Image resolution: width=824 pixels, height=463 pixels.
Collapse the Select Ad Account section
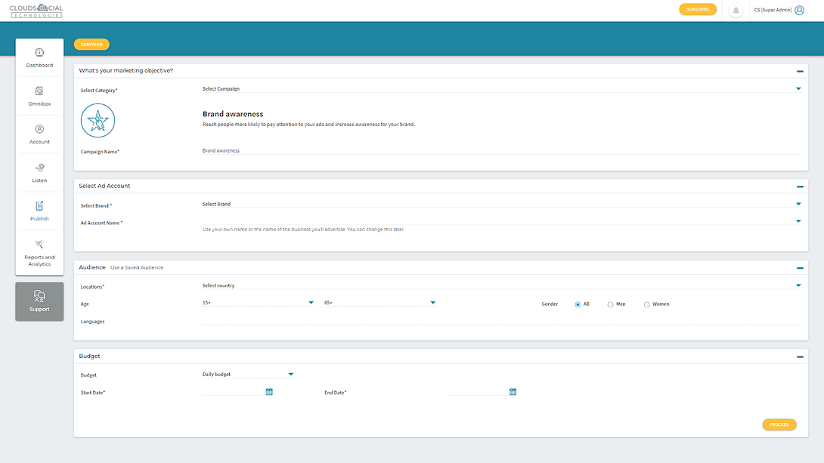point(800,187)
